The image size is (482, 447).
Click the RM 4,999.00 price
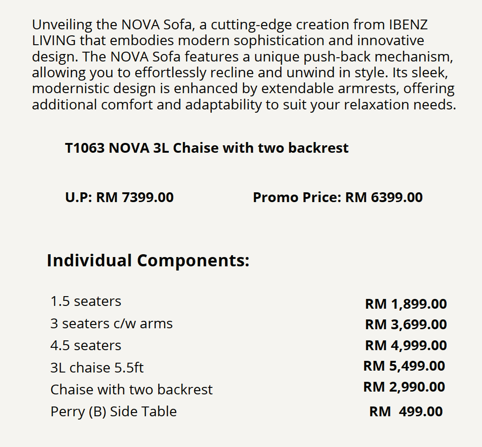point(406,345)
